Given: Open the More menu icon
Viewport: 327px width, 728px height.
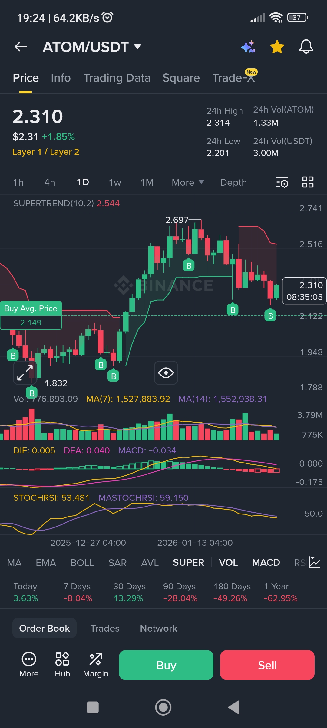Looking at the screenshot, I should point(29,665).
